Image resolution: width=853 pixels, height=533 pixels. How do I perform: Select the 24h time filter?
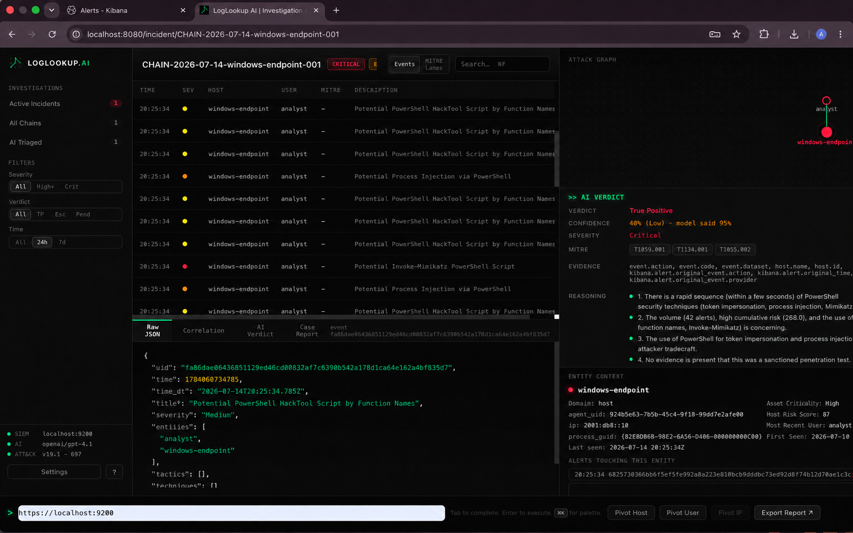(42, 242)
